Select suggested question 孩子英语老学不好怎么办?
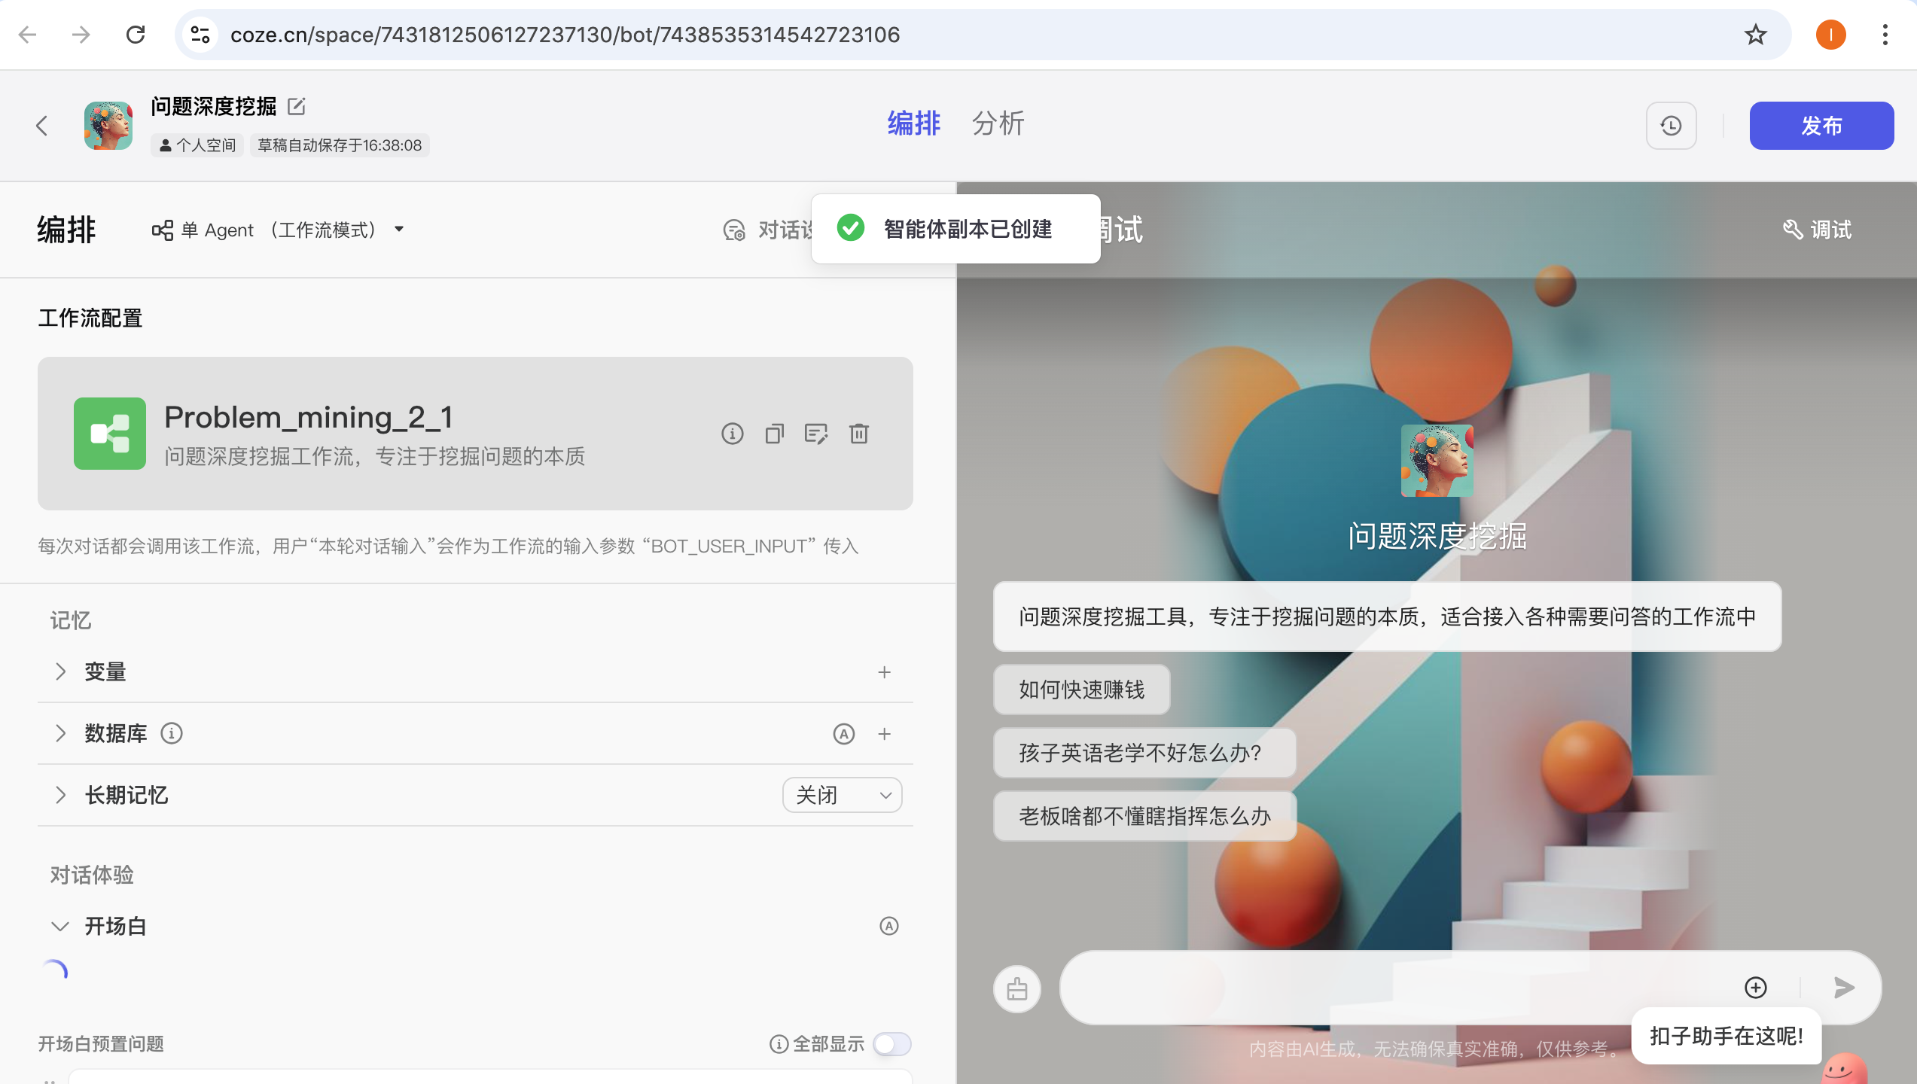Image resolution: width=1917 pixels, height=1084 pixels. pos(1144,753)
